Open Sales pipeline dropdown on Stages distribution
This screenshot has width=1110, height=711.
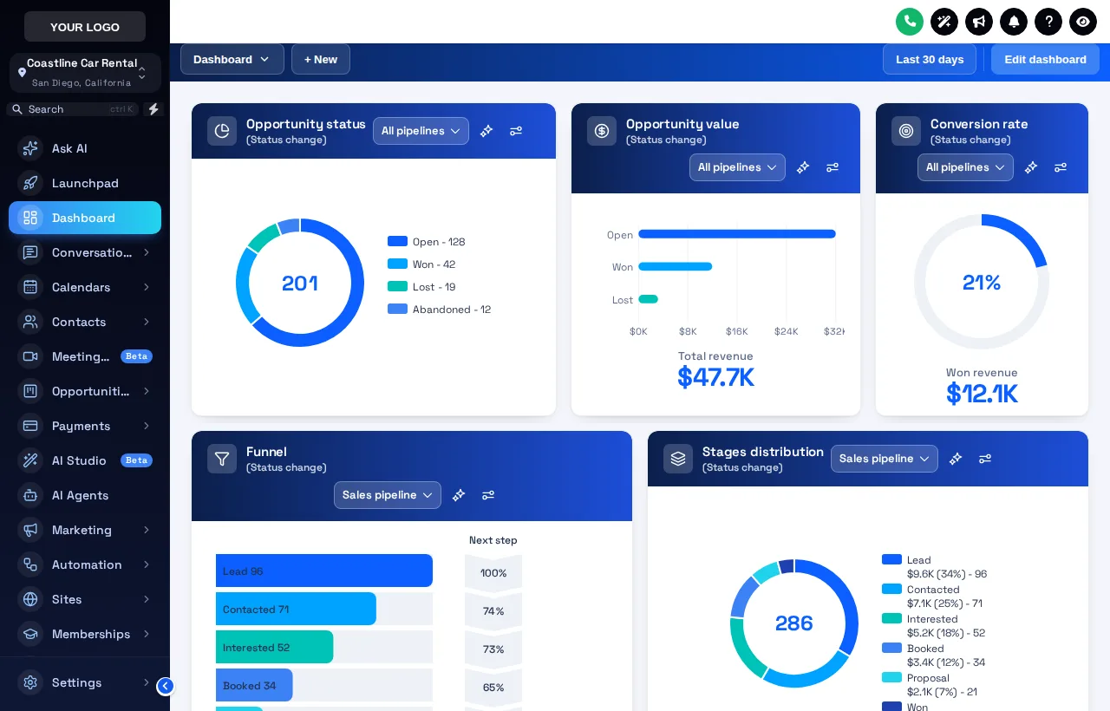pos(885,459)
